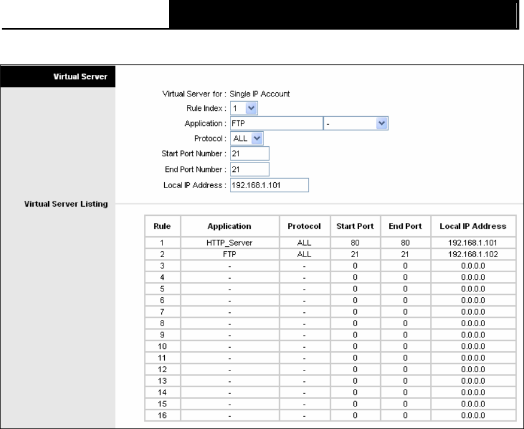The image size is (524, 429).
Task: Select the Virtual Server section header
Action: tap(58, 77)
